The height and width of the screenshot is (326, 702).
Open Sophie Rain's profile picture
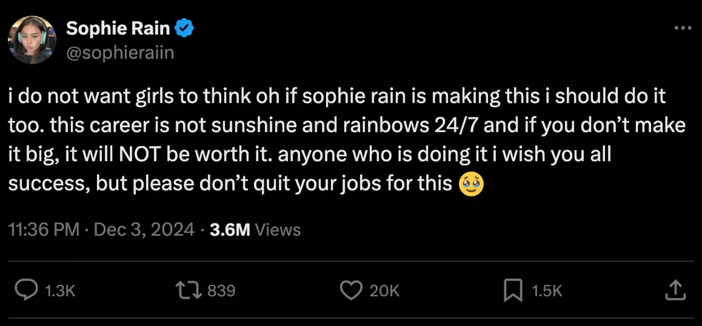tap(32, 40)
